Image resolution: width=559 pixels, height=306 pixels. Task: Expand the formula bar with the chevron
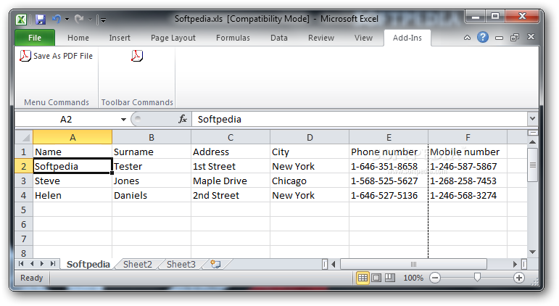point(533,119)
